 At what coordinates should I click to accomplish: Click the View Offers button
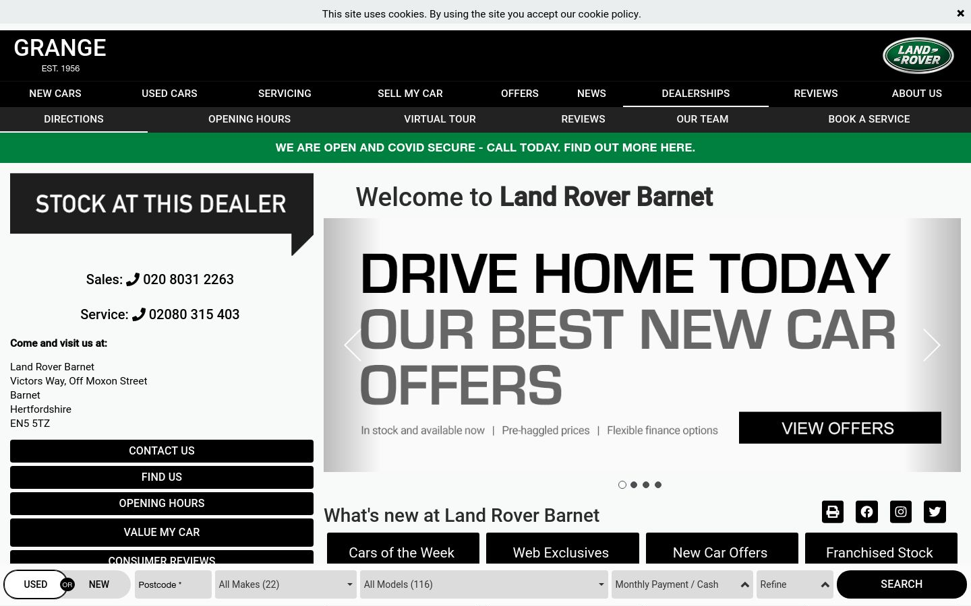pyautogui.click(x=840, y=428)
